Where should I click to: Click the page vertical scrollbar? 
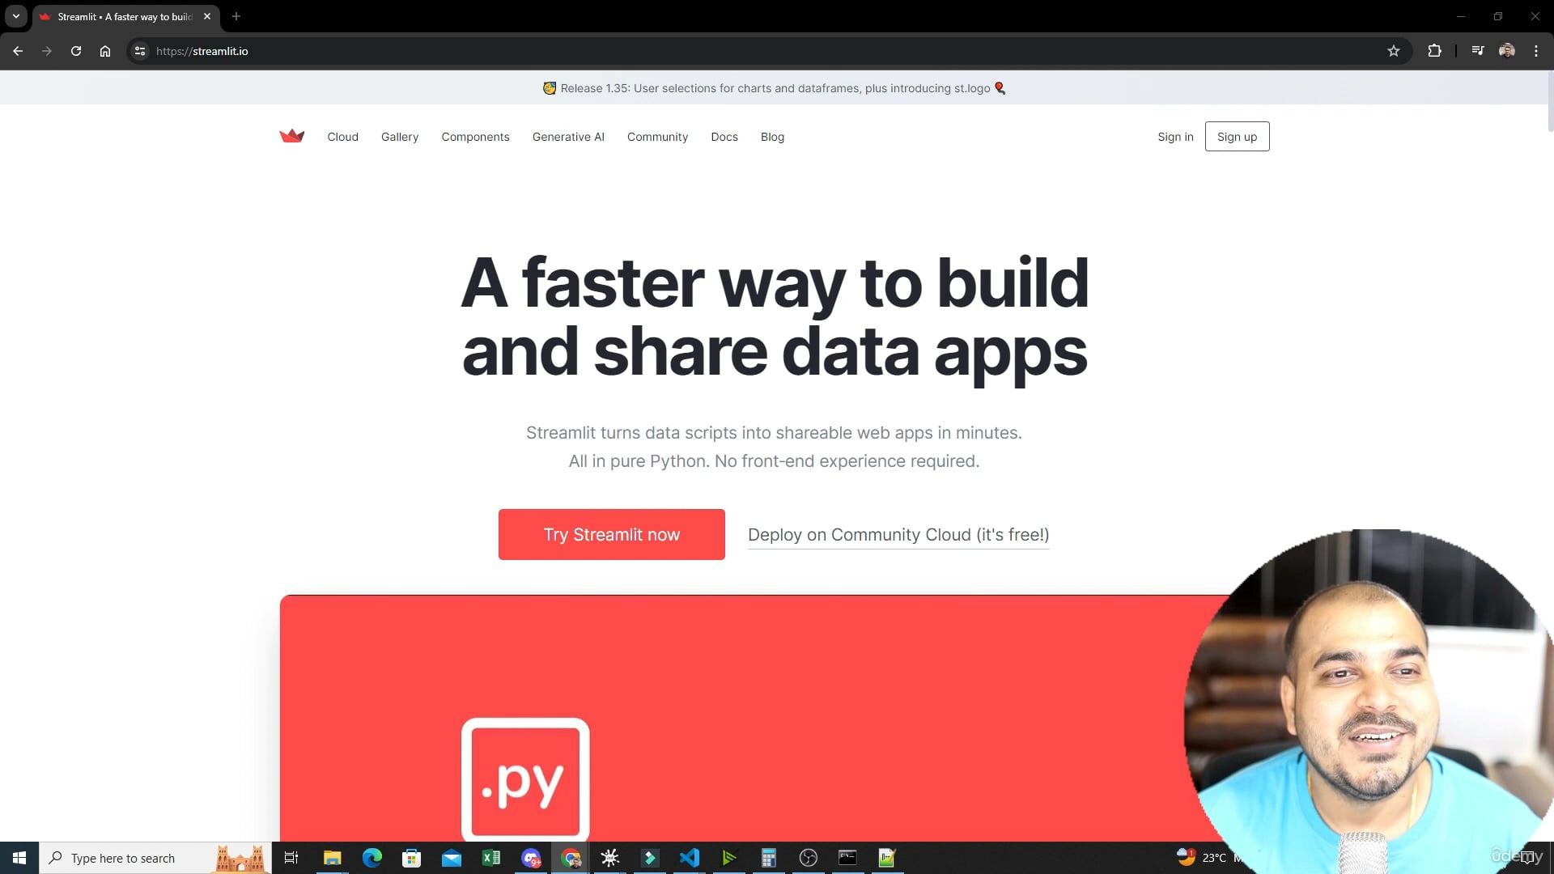pos(1550,101)
